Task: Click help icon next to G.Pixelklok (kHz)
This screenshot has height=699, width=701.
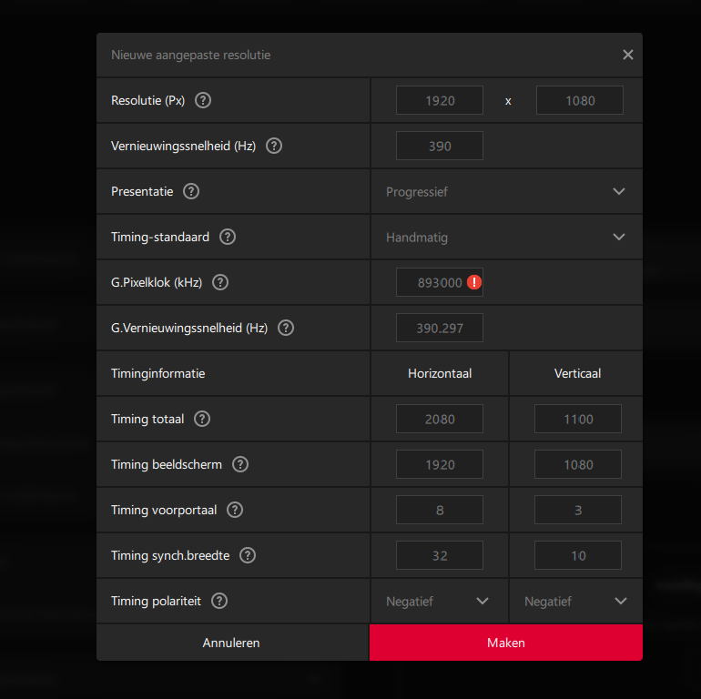Action: (x=219, y=282)
